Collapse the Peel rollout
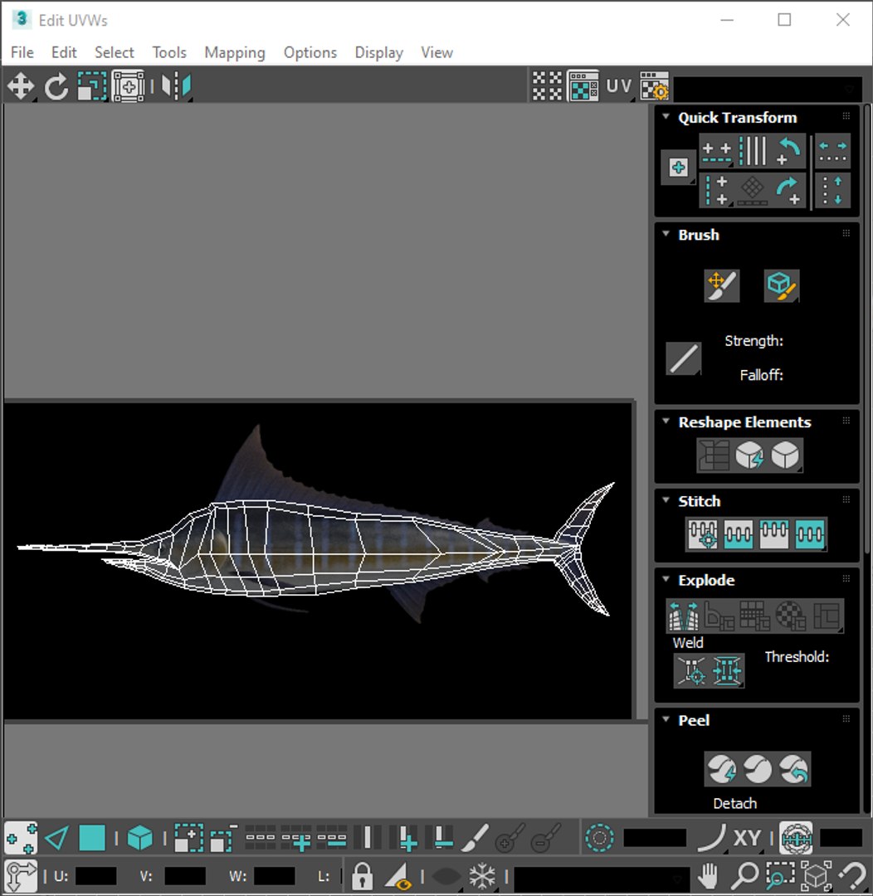Viewport: 873px width, 896px height. [666, 718]
